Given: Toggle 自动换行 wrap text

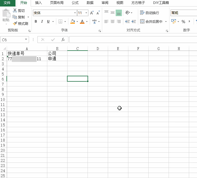Looking at the screenshot, I should tap(149, 13).
